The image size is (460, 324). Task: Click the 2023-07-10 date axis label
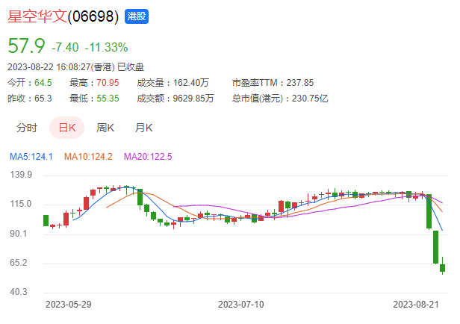241,305
